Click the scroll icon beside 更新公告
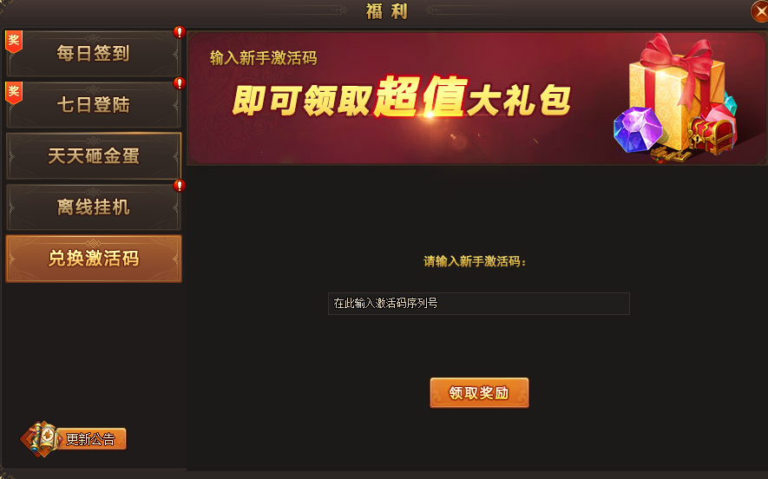Viewport: 768px width, 479px height. 41,438
